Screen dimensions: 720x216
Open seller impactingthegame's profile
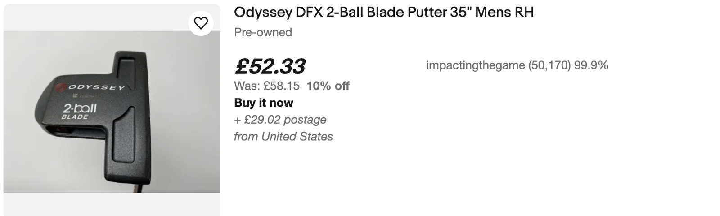475,65
